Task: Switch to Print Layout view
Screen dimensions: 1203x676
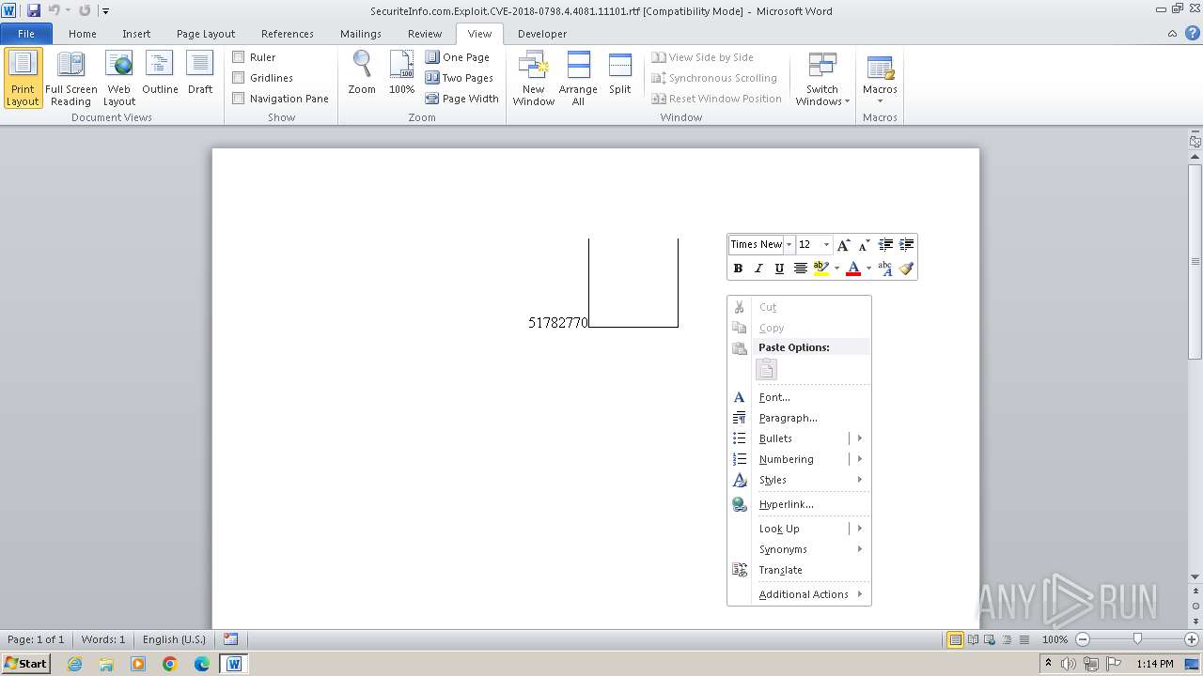Action: point(23,78)
